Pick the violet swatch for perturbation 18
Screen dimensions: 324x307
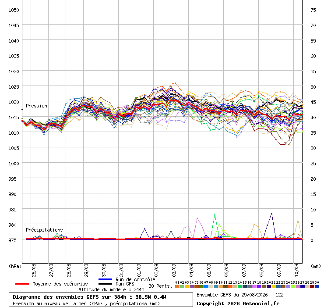(259, 286)
